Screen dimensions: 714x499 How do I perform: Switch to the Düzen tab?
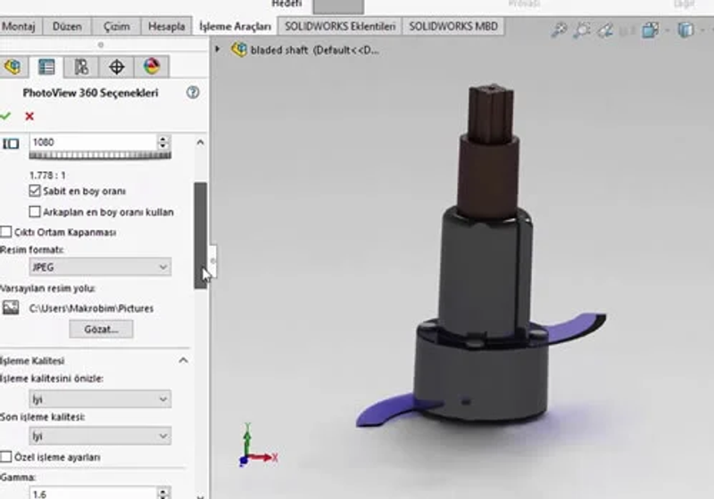point(67,27)
